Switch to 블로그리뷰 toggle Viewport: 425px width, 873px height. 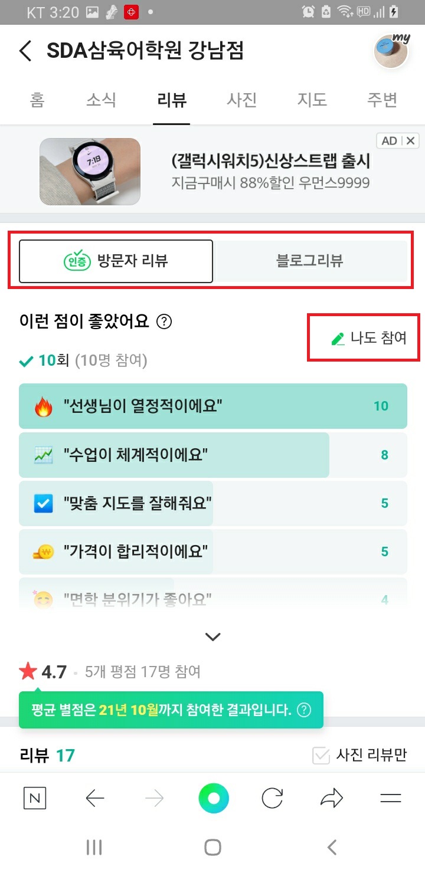(x=310, y=261)
